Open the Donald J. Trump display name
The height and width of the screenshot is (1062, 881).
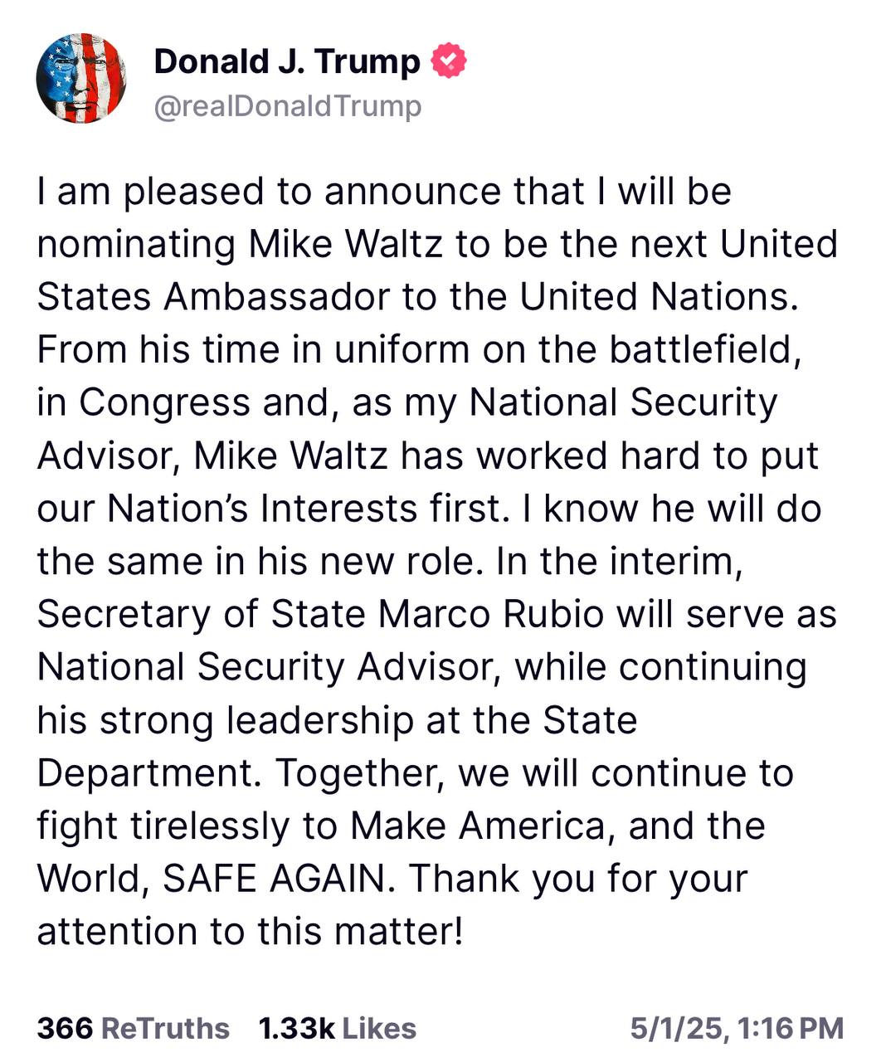tap(287, 61)
